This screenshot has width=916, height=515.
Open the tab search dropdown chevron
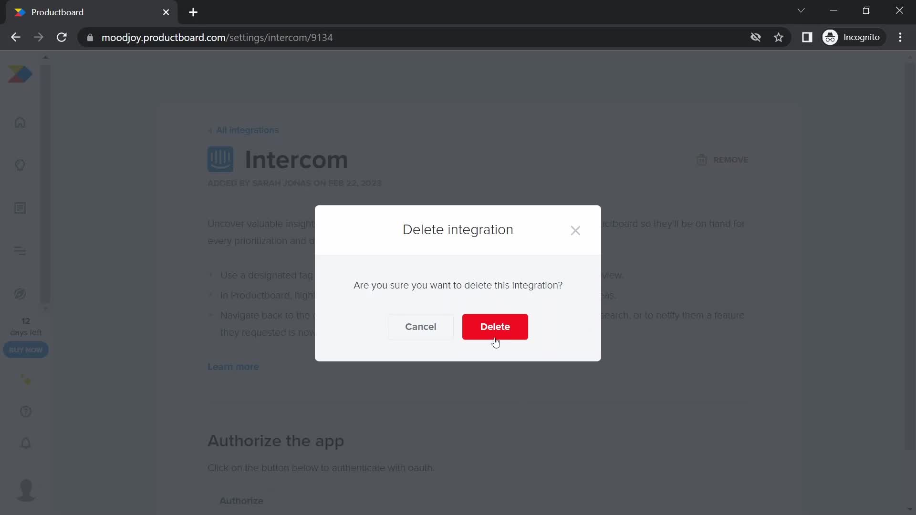tap(801, 10)
